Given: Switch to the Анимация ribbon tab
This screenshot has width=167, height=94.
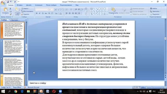Looking at the screenshot, I should point(39,5).
